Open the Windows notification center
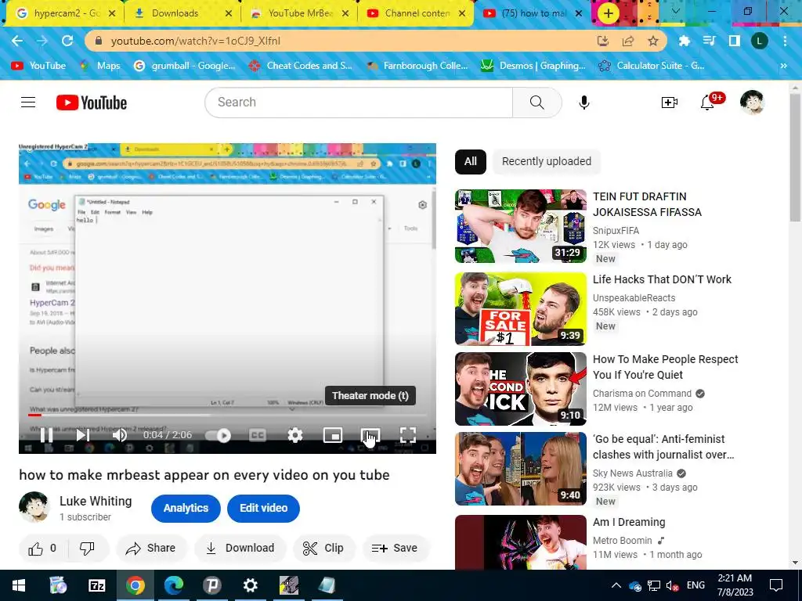802x601 pixels. coord(776,585)
